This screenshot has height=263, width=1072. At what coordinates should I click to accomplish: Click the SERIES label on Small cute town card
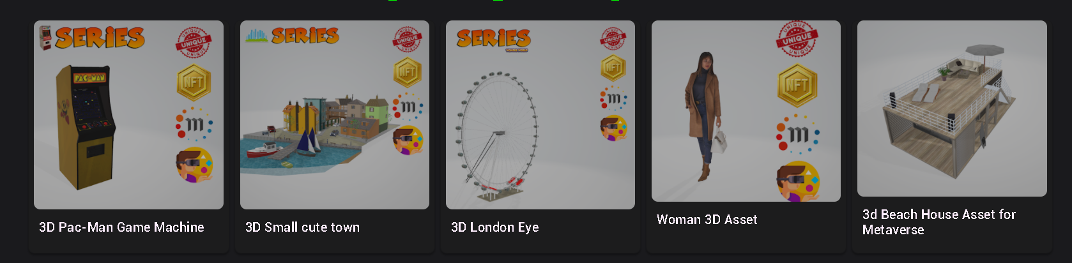pos(305,36)
